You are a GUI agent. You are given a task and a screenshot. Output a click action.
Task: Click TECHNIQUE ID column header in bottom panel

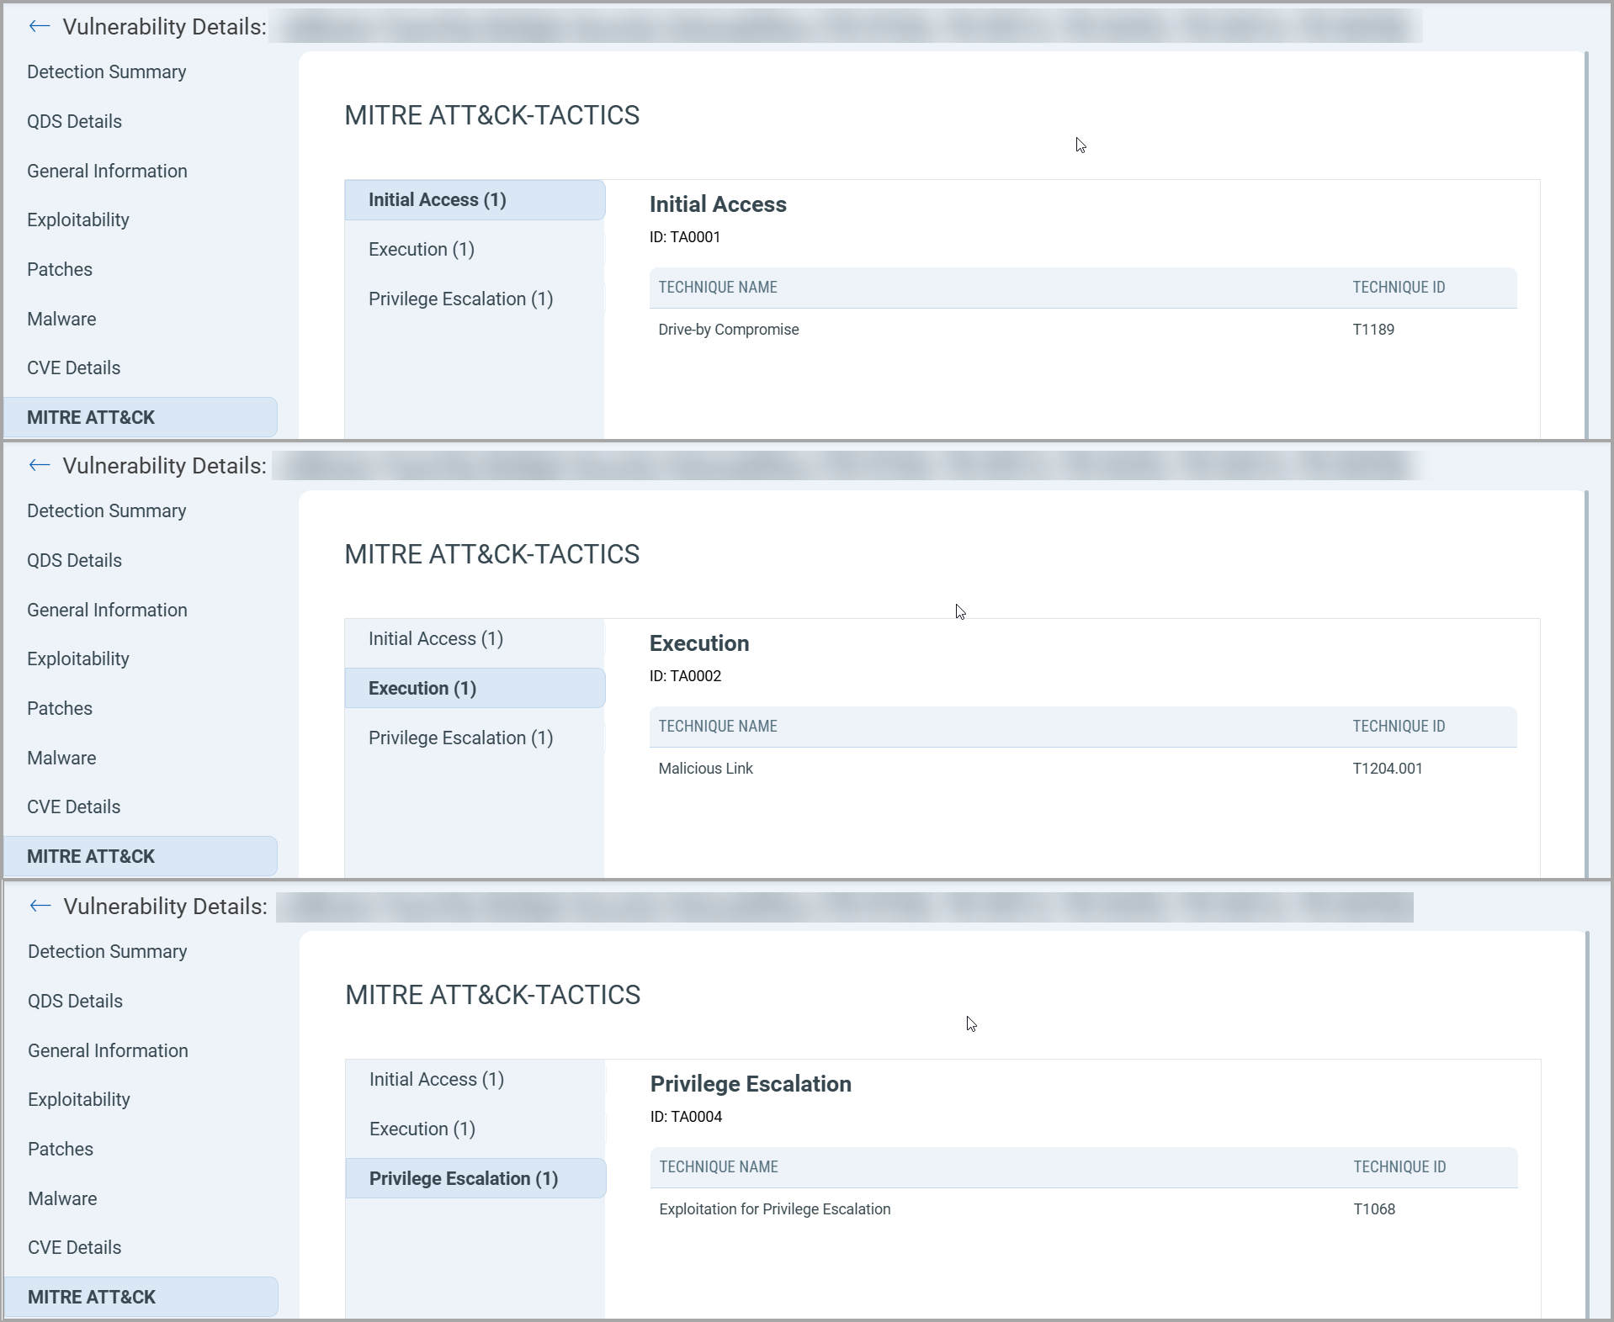point(1399,1167)
